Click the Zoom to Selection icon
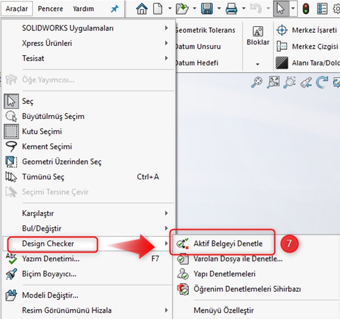The image size is (340, 319). [x=289, y=82]
